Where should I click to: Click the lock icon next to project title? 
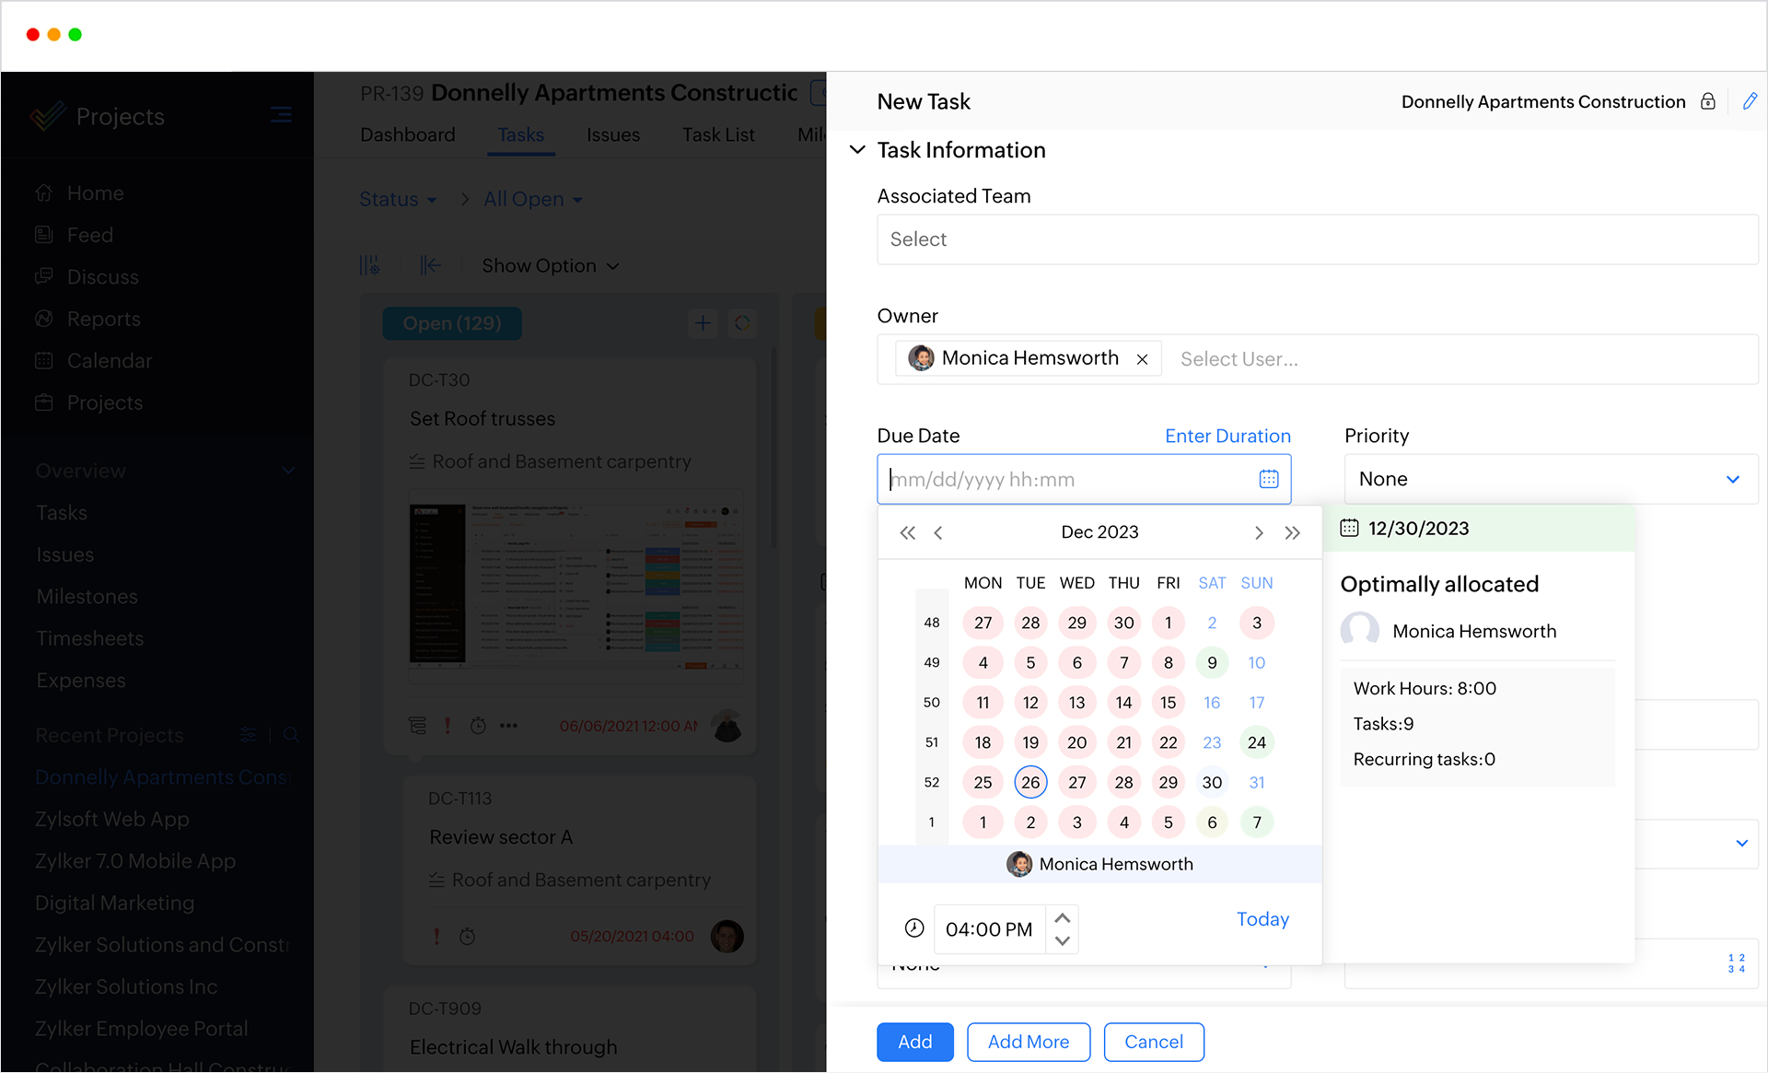point(1707,101)
